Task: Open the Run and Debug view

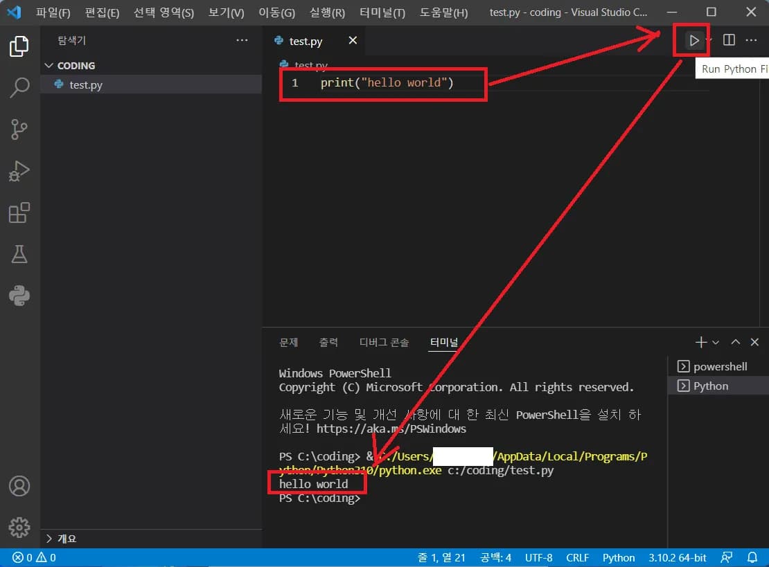Action: point(19,171)
